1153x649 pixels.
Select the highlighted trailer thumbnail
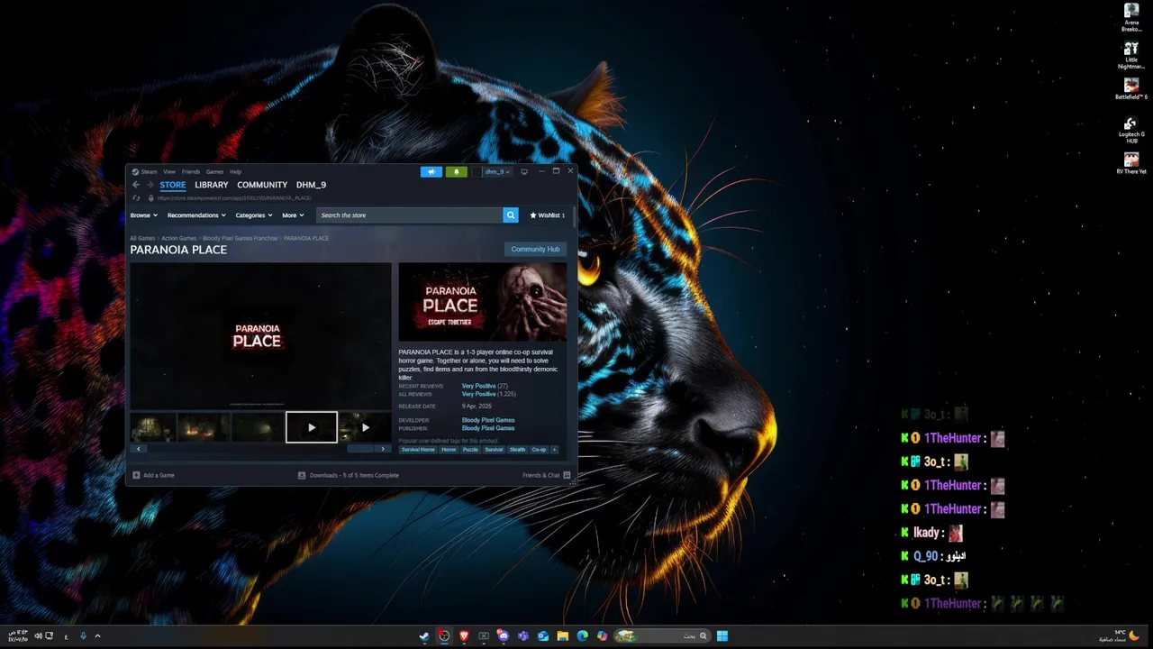click(312, 427)
